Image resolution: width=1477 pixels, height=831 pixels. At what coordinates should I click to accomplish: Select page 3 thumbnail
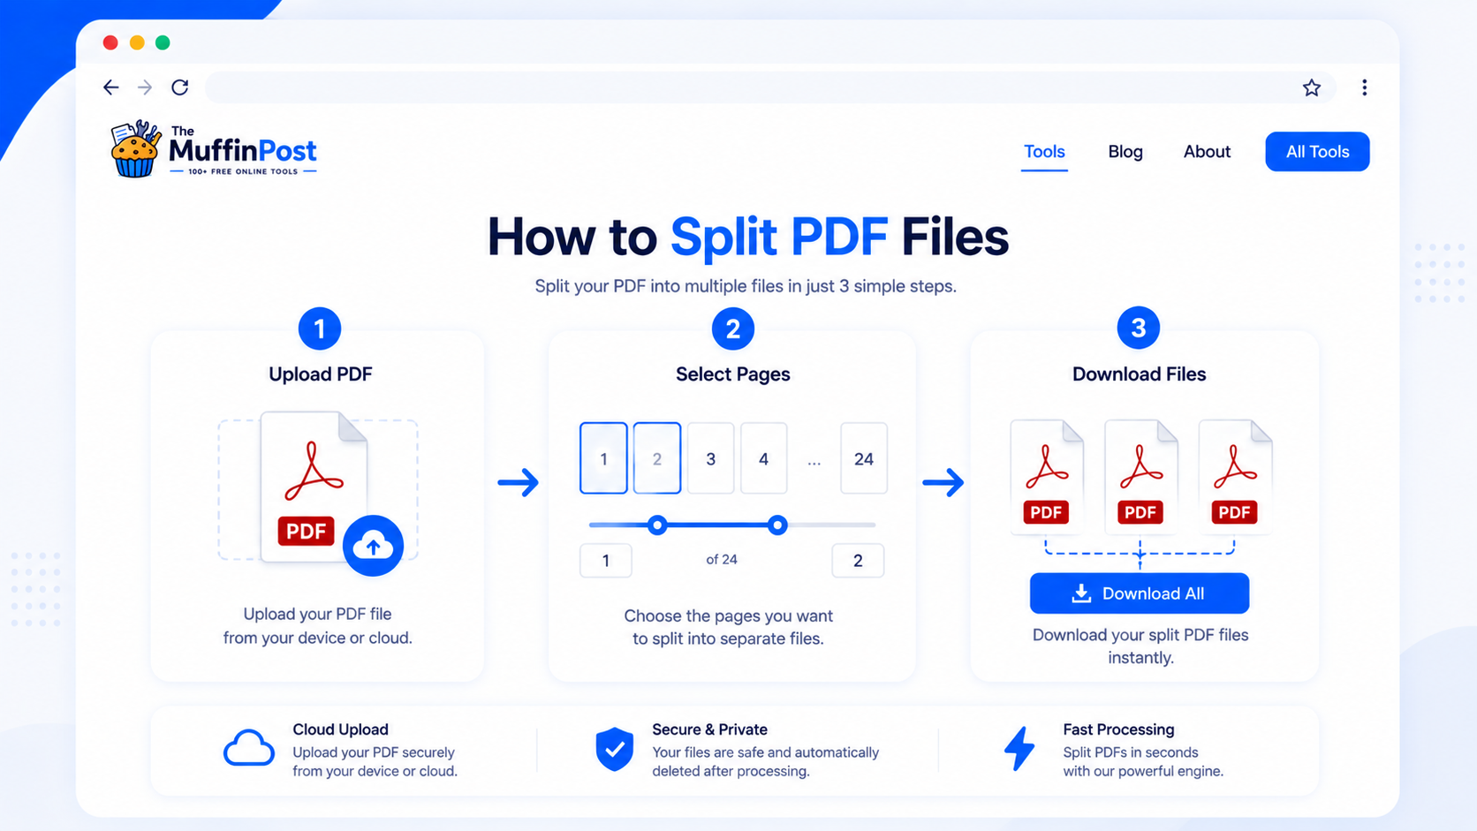(710, 458)
